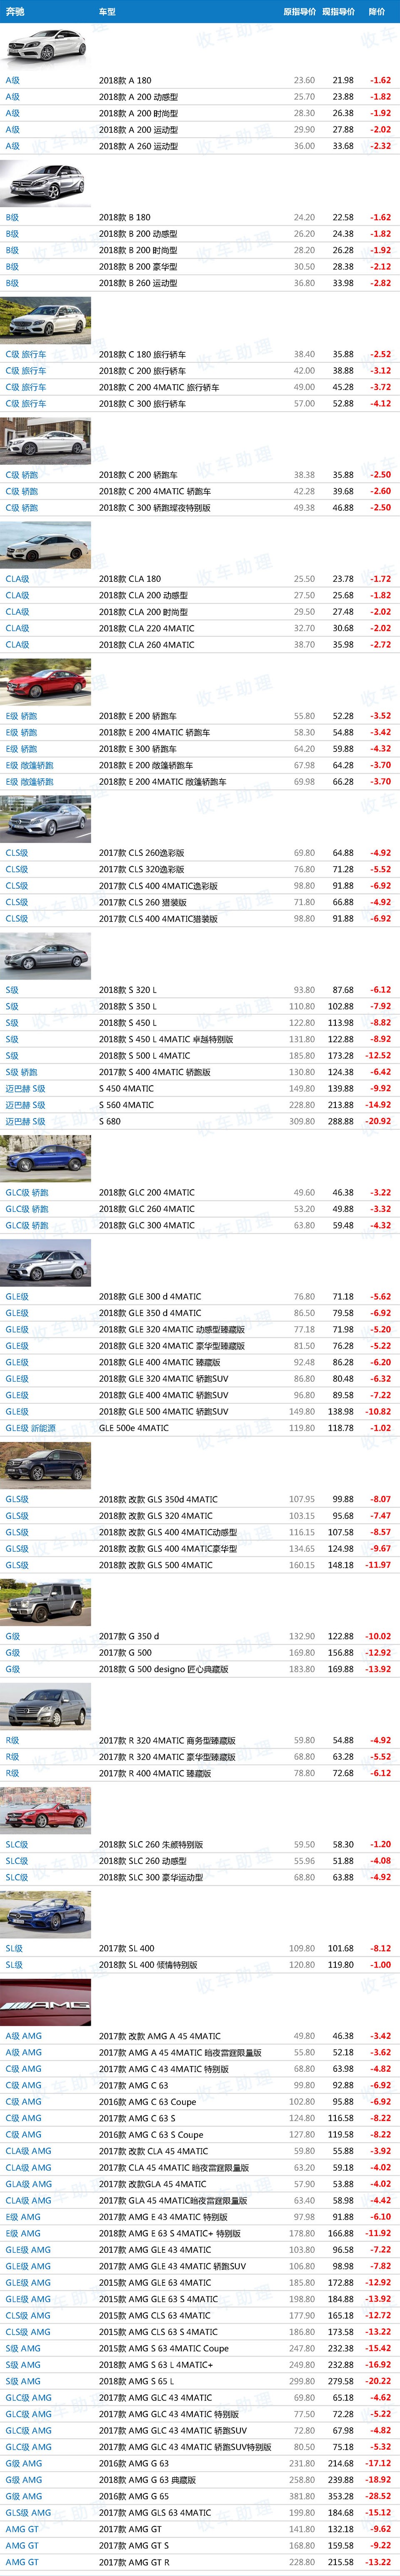Select the R级 car image
The height and width of the screenshot is (2576, 400).
tap(45, 1707)
